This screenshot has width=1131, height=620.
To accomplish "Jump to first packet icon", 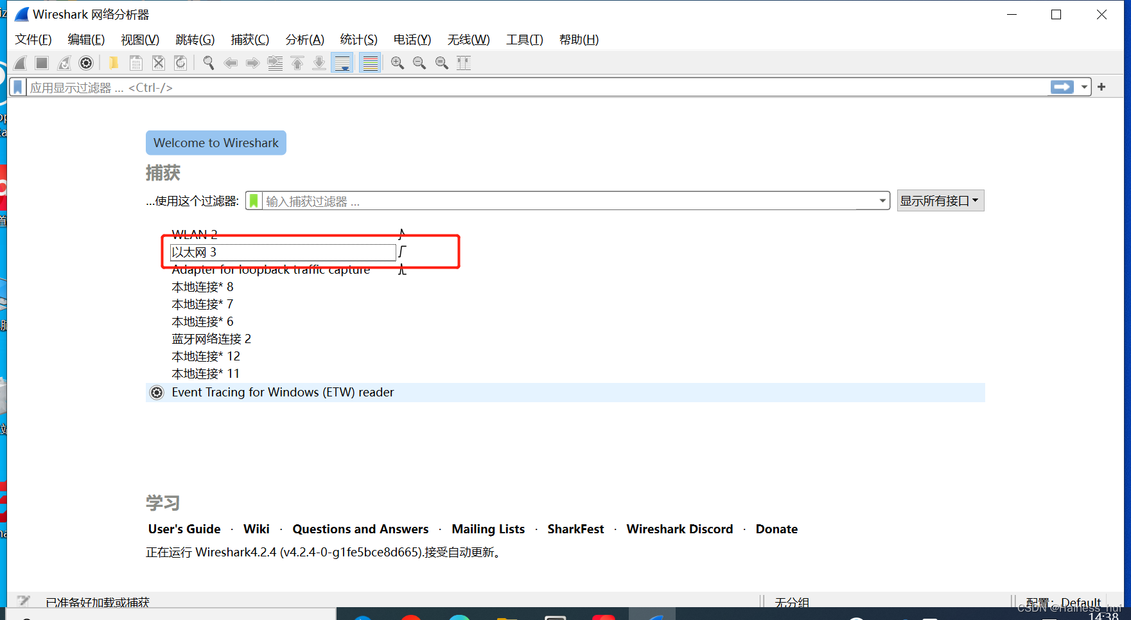I will (x=297, y=63).
